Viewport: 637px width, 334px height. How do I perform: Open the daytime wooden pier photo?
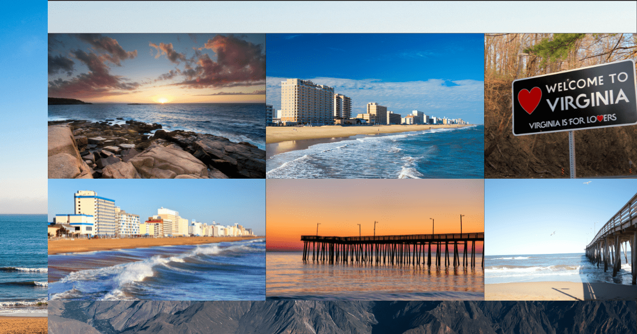tap(561, 240)
